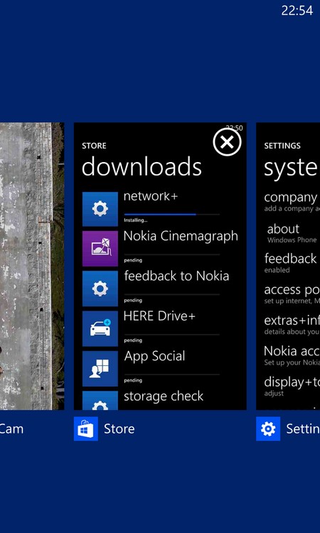
Task: Click pending status under Nokia Cinemagraph
Action: point(133,260)
